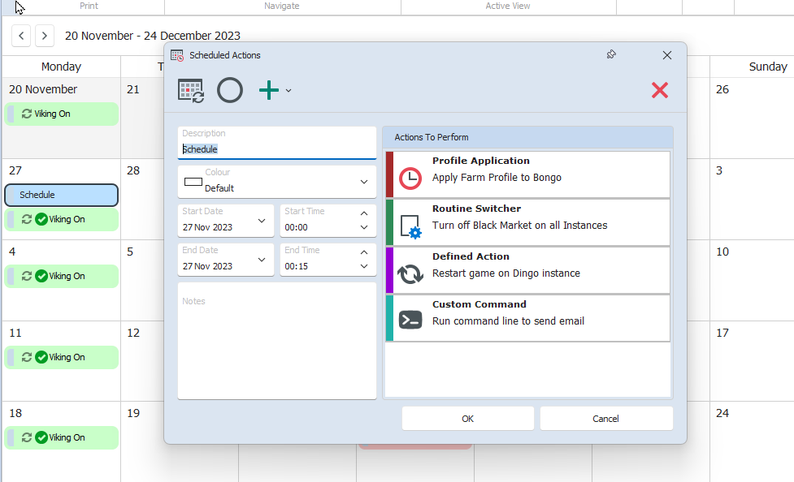Click the empty circle status icon
Screen dimensions: 794x482
[230, 91]
